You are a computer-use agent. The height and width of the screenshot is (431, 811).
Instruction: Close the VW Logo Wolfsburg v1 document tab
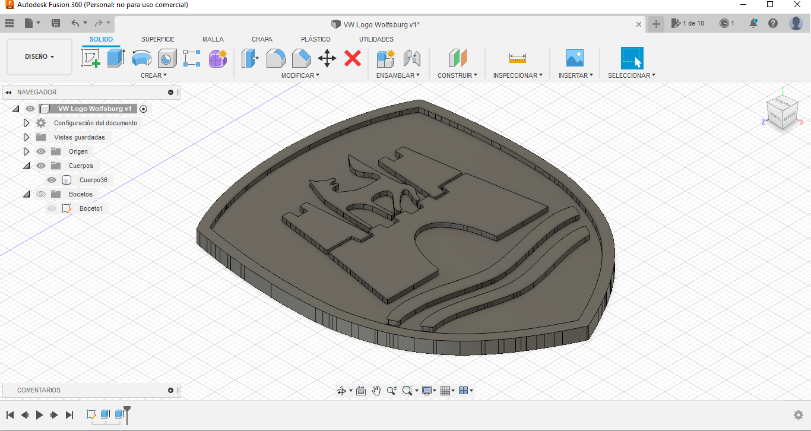[x=639, y=24]
